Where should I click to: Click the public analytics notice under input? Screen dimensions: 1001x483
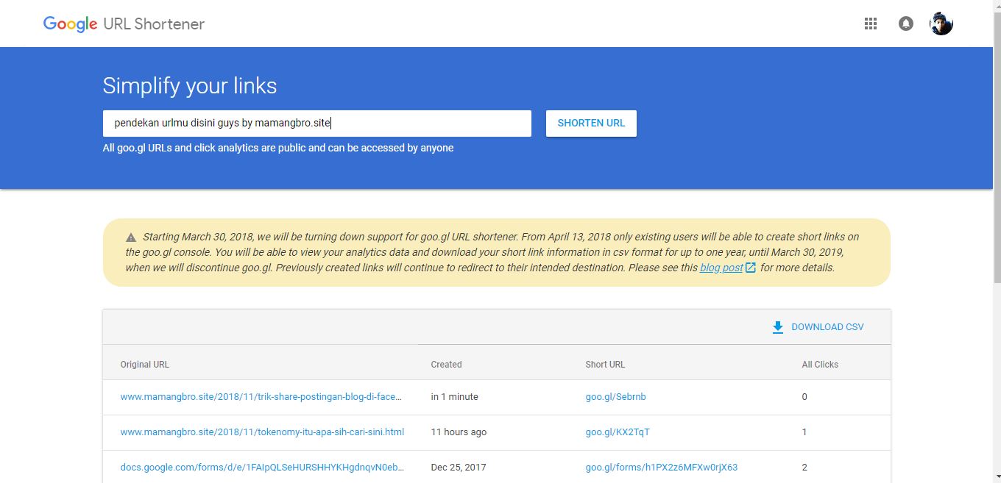coord(278,148)
